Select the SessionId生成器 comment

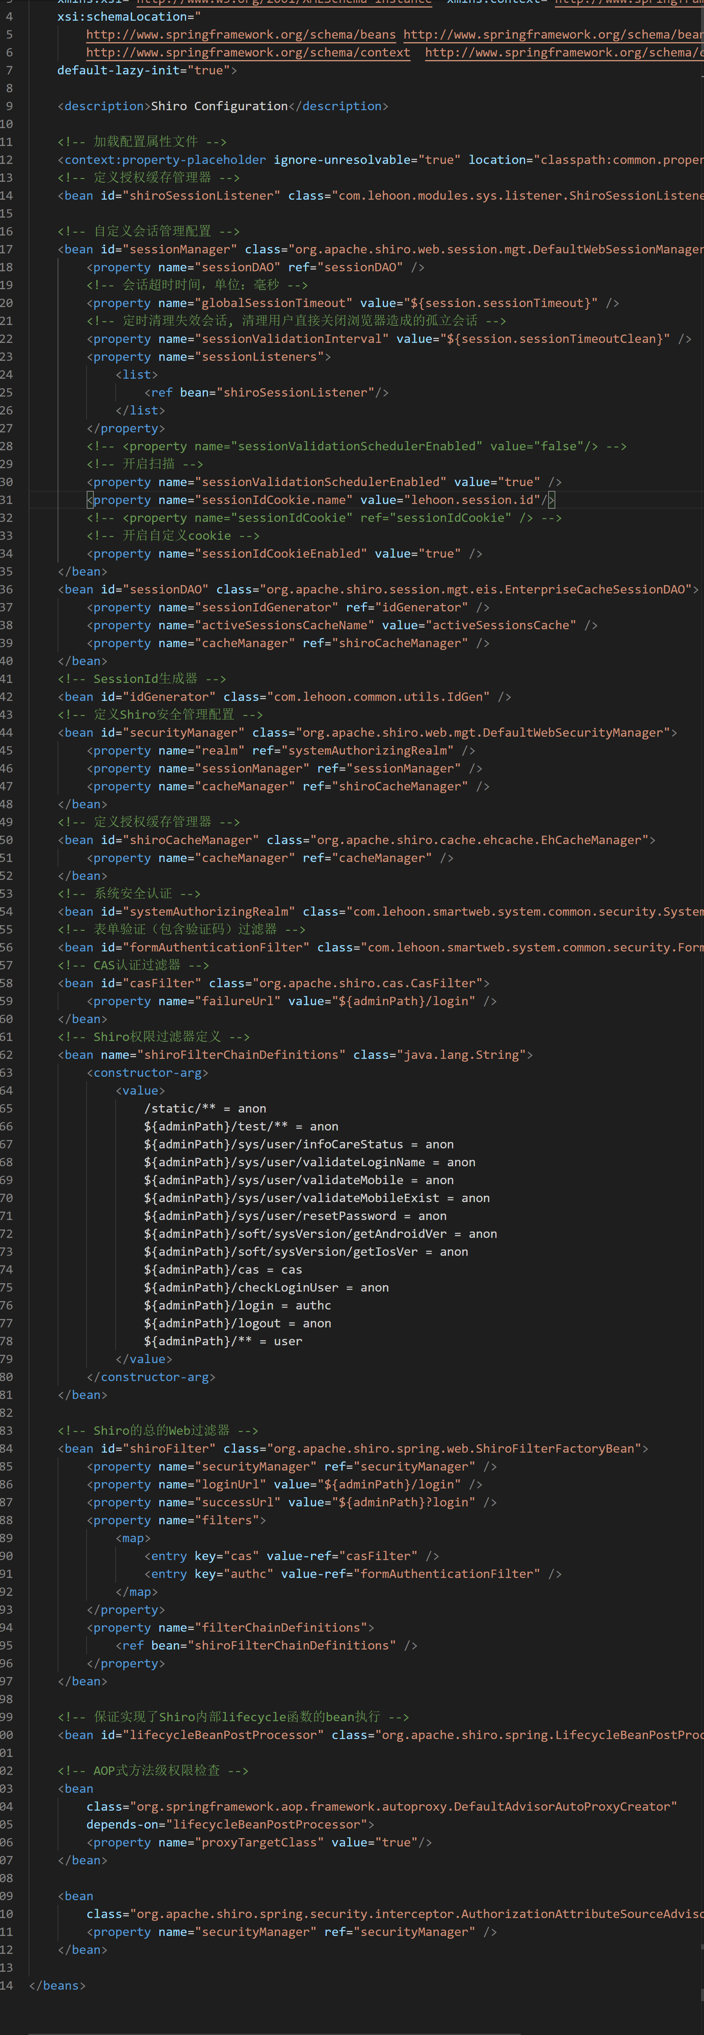(x=142, y=679)
